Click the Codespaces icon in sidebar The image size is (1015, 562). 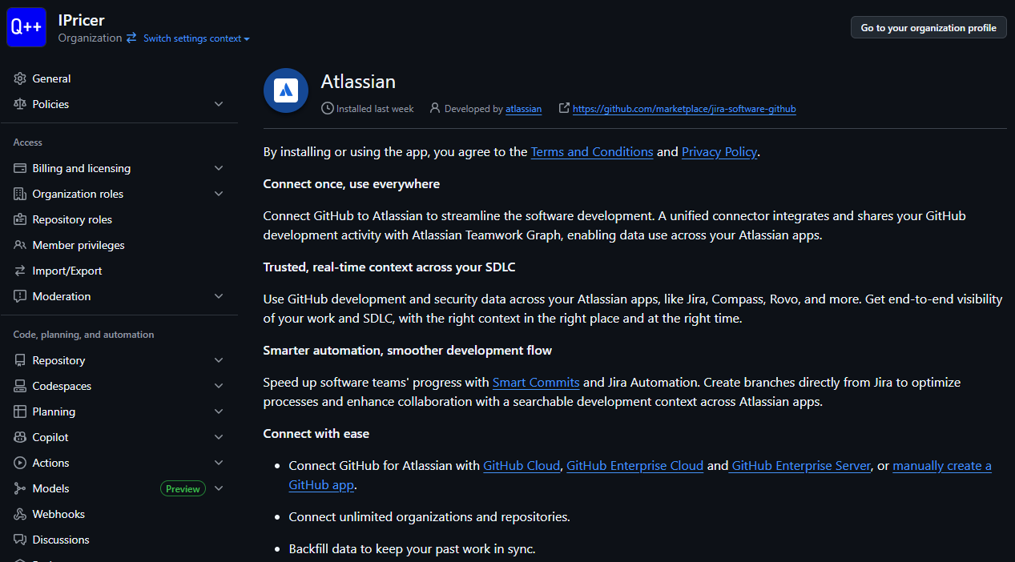point(20,386)
